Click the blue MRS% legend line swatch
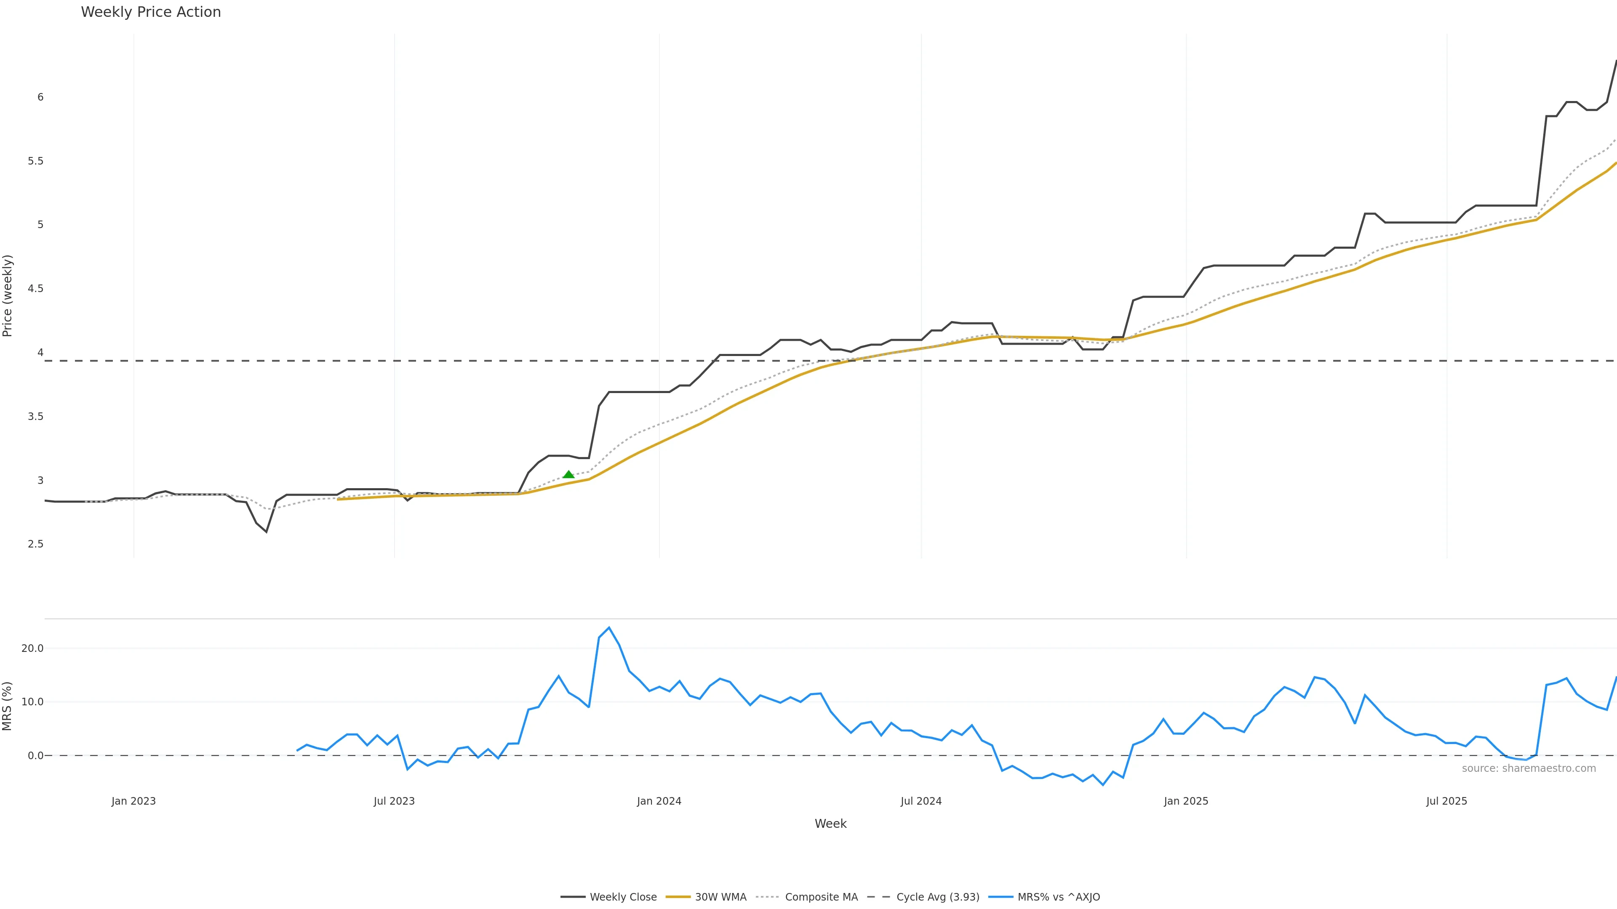 click(x=1001, y=897)
